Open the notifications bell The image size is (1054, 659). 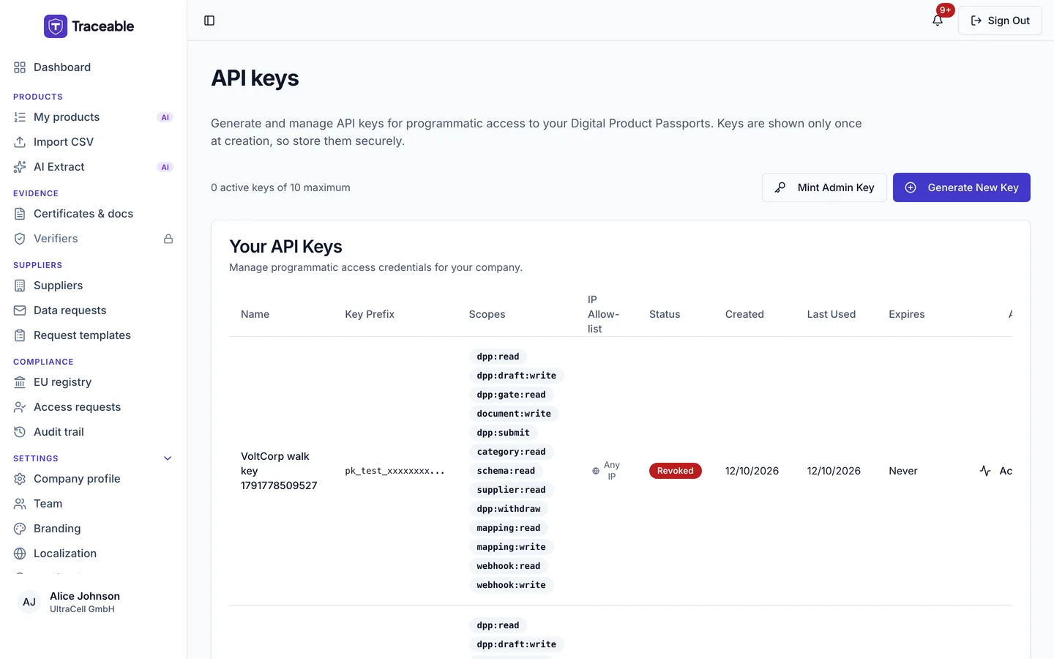click(x=938, y=21)
